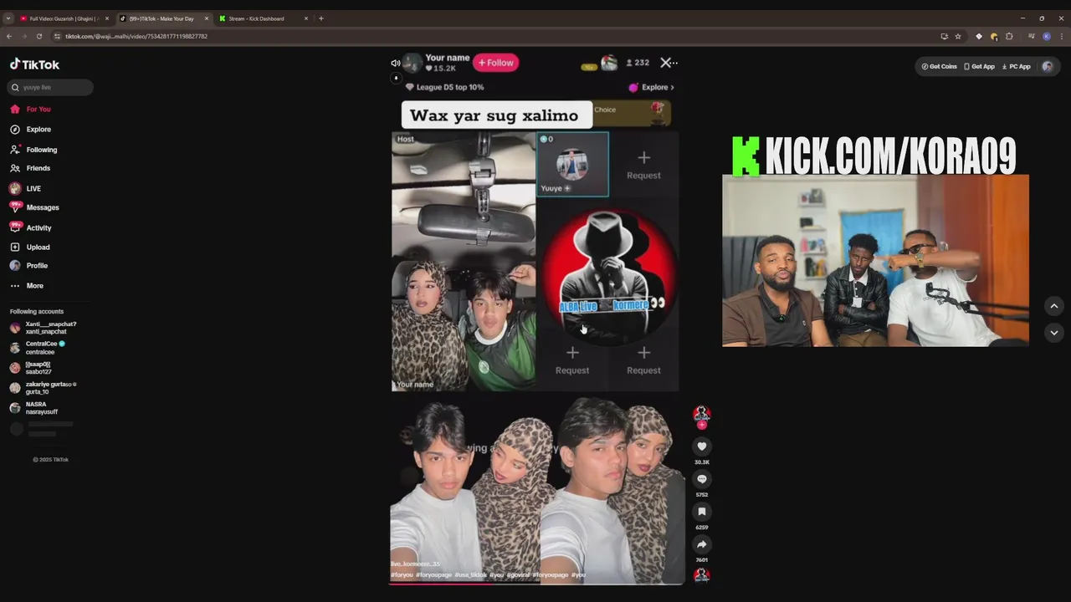Open the ALBA Live kormere avatar

(609, 278)
